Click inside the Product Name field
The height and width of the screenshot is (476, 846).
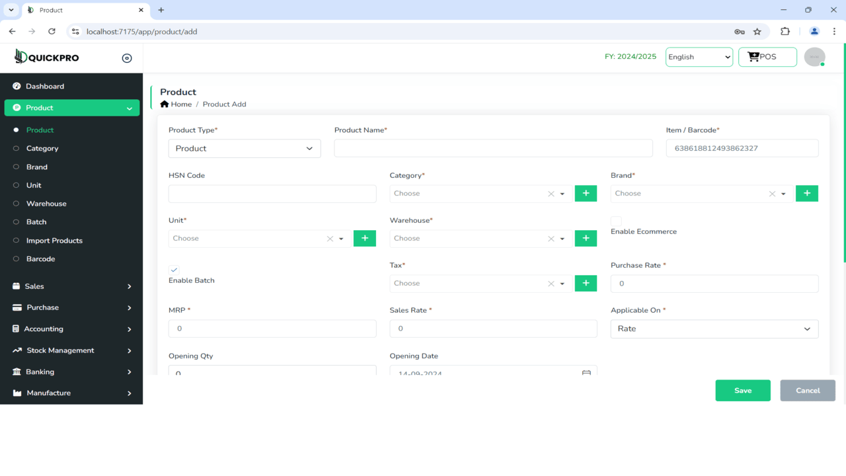(493, 148)
